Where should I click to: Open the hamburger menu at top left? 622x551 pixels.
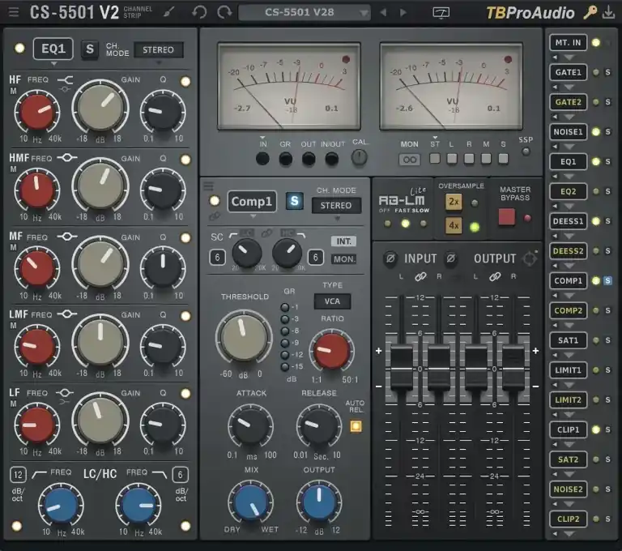14,12
